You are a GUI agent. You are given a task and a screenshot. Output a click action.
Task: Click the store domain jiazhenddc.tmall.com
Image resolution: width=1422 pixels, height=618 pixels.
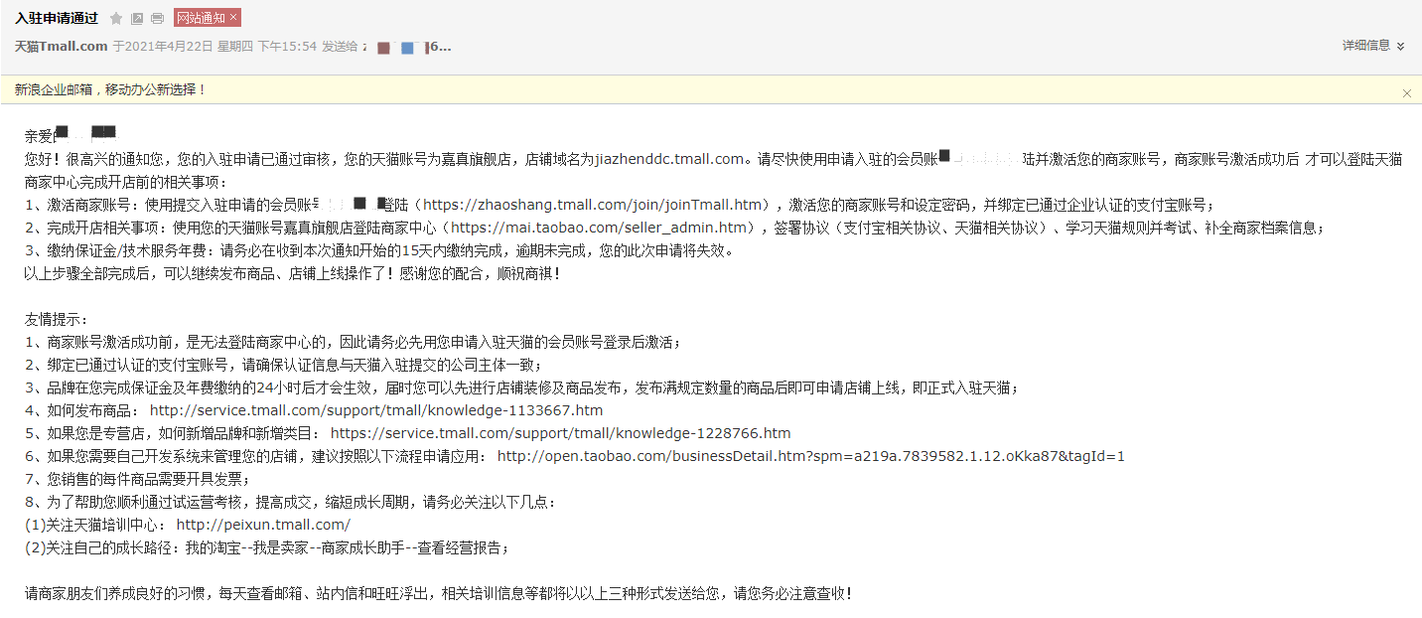[669, 159]
